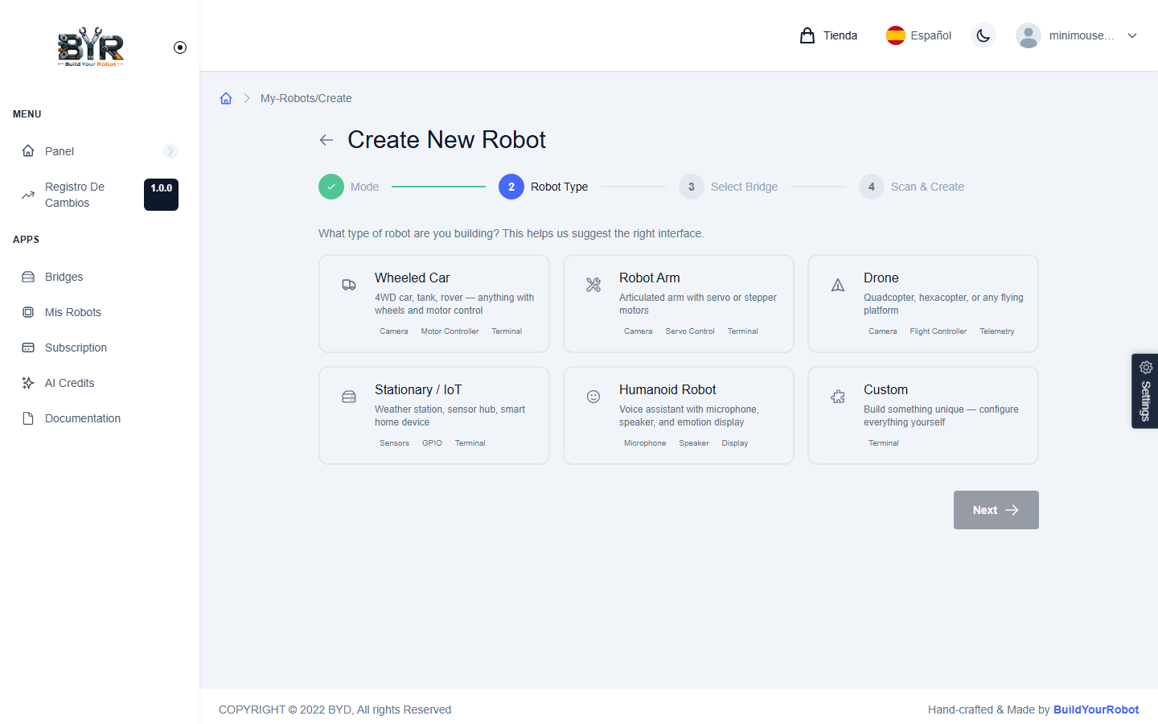Screen dimensions: 1158x724
Task: Click the Telemetry tag
Action: [x=997, y=331]
